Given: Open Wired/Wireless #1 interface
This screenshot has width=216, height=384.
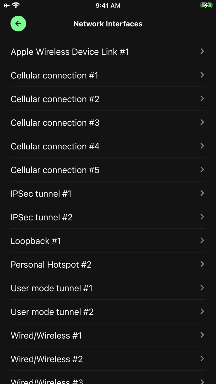Looking at the screenshot, I should coord(46,336).
